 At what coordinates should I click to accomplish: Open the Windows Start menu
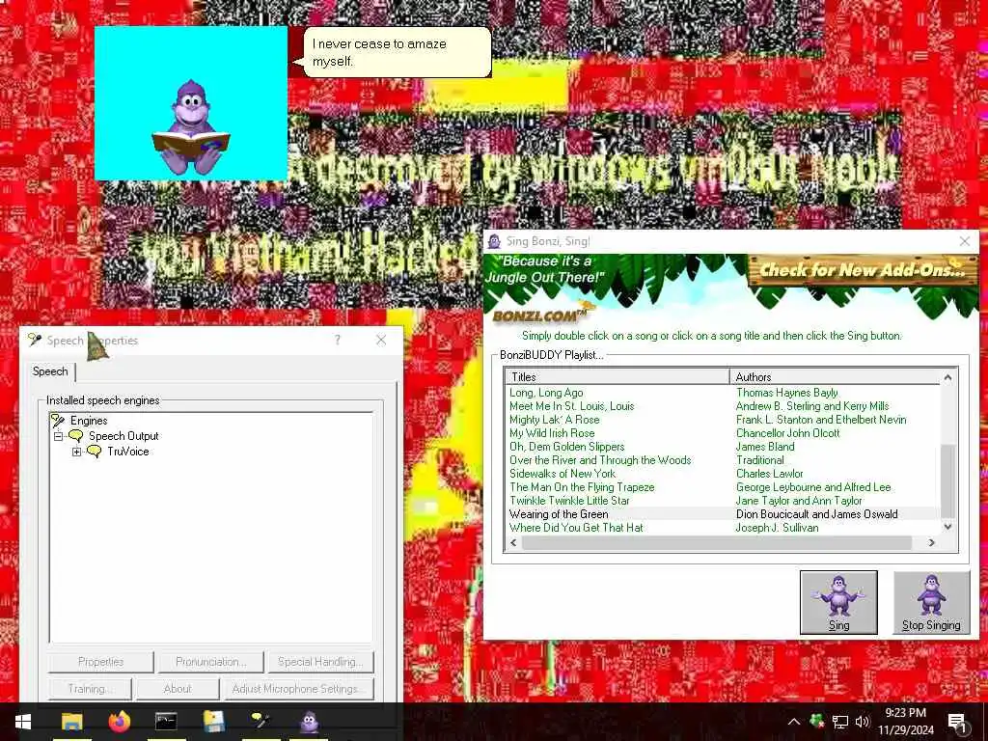click(23, 722)
